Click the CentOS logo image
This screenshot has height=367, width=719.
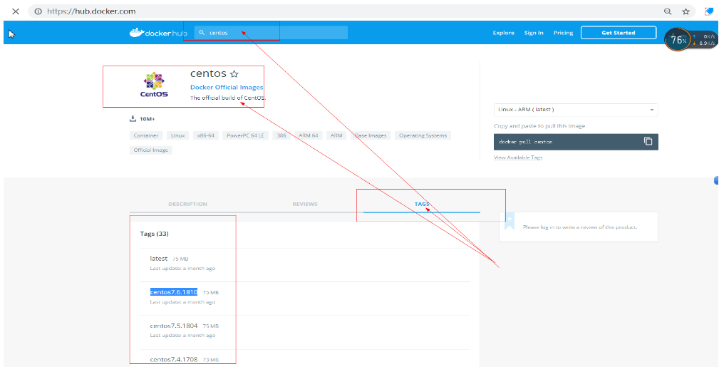tap(154, 85)
